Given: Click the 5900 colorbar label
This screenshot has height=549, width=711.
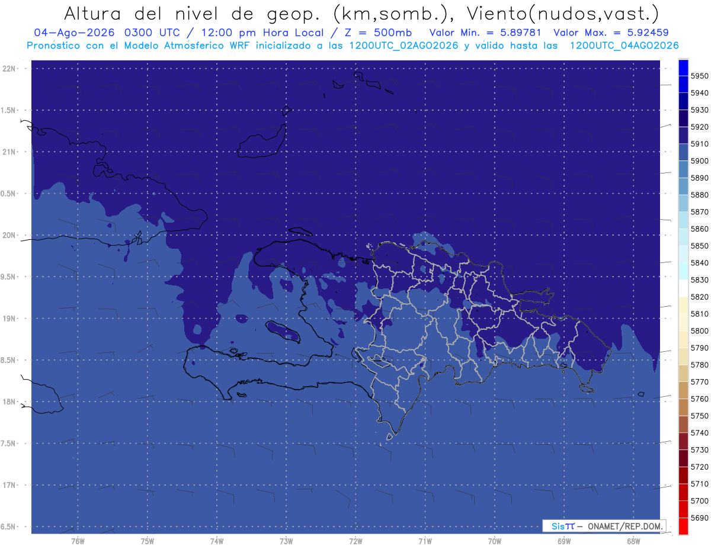Looking at the screenshot, I should tap(699, 161).
